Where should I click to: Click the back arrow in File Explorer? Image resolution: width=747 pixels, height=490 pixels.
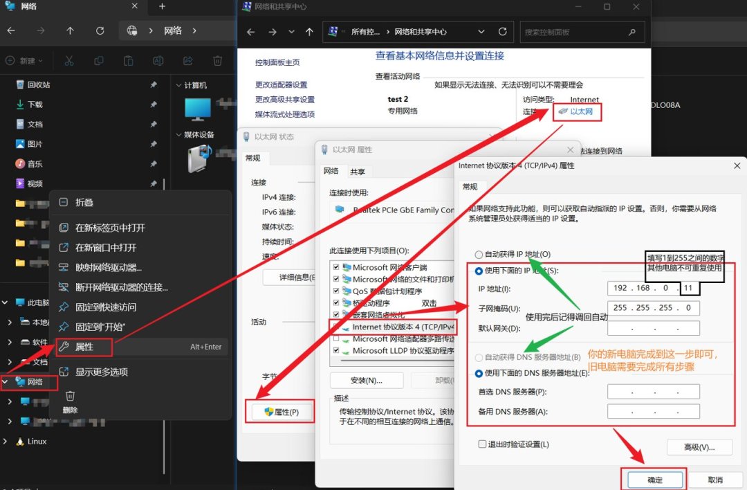12,30
